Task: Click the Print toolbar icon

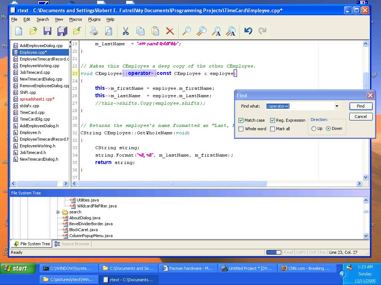Action: click(94, 31)
